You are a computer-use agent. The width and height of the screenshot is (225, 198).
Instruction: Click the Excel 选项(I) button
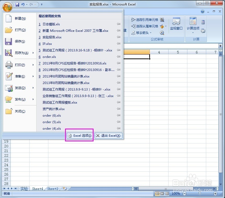[x=80, y=136]
